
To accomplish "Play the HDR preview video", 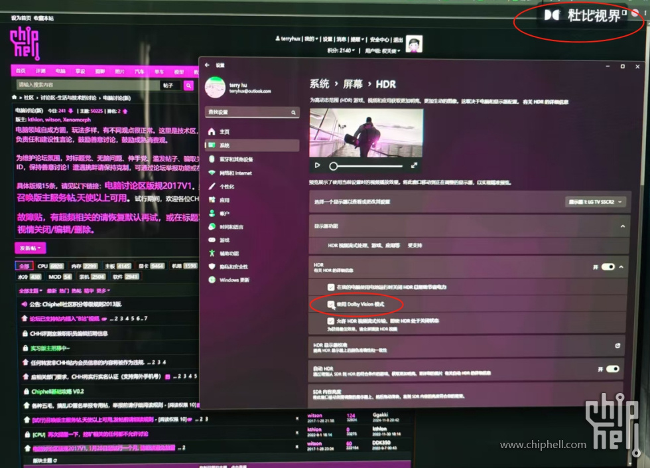I will coord(317,165).
